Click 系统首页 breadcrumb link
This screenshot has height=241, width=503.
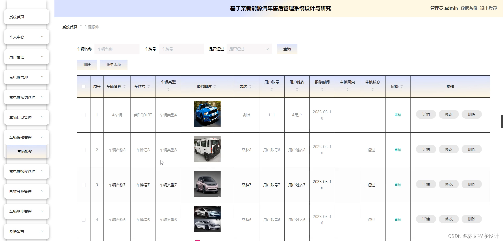pos(70,27)
